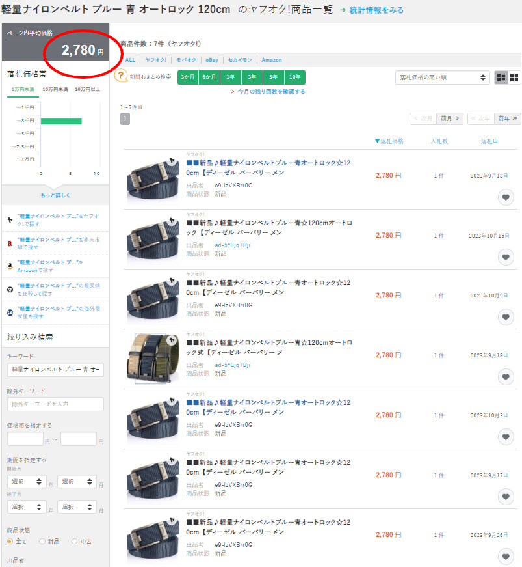Select the 中古 condition radio button

tap(74, 541)
